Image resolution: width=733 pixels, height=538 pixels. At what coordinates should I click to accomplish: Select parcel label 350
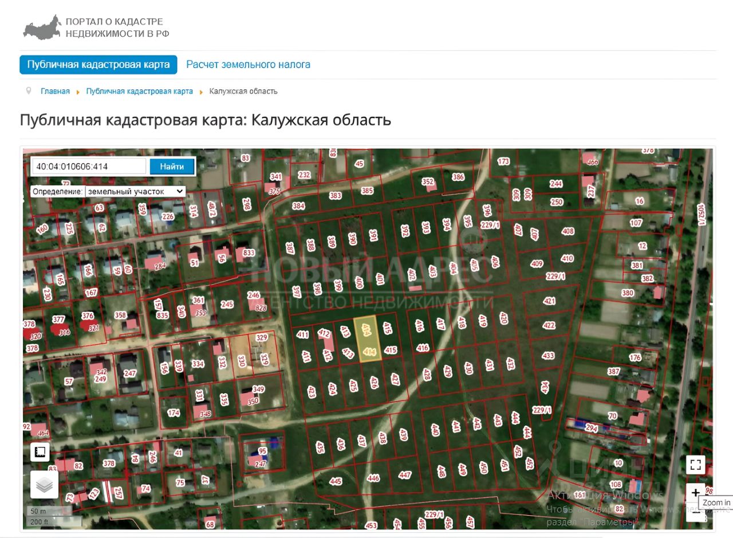(x=253, y=401)
